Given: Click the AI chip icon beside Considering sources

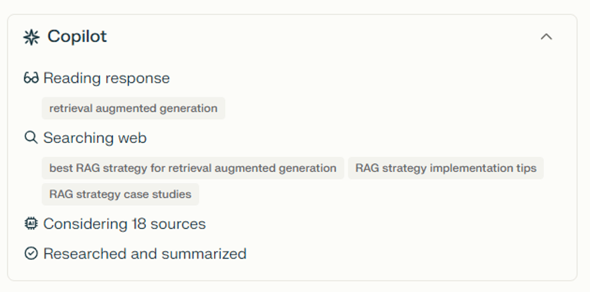Looking at the screenshot, I should 31,224.
